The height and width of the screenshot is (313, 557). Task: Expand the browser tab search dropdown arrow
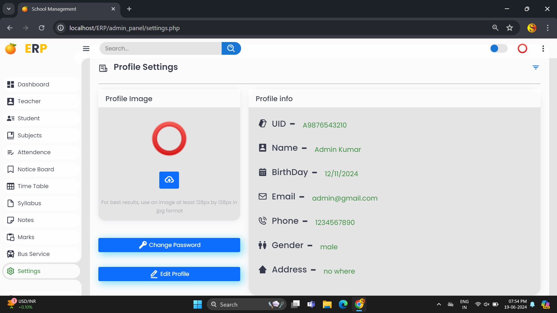(9, 9)
